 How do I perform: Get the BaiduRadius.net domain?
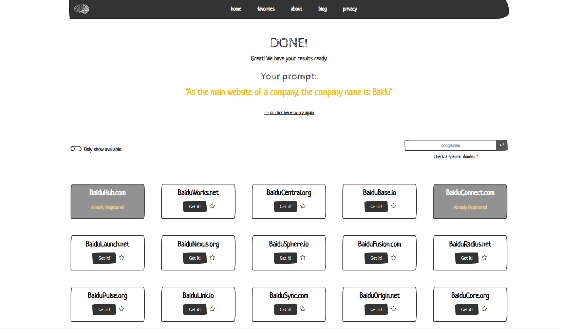466,258
